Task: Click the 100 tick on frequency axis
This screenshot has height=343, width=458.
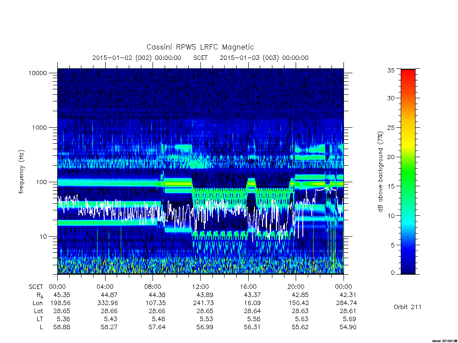Action: [41, 182]
